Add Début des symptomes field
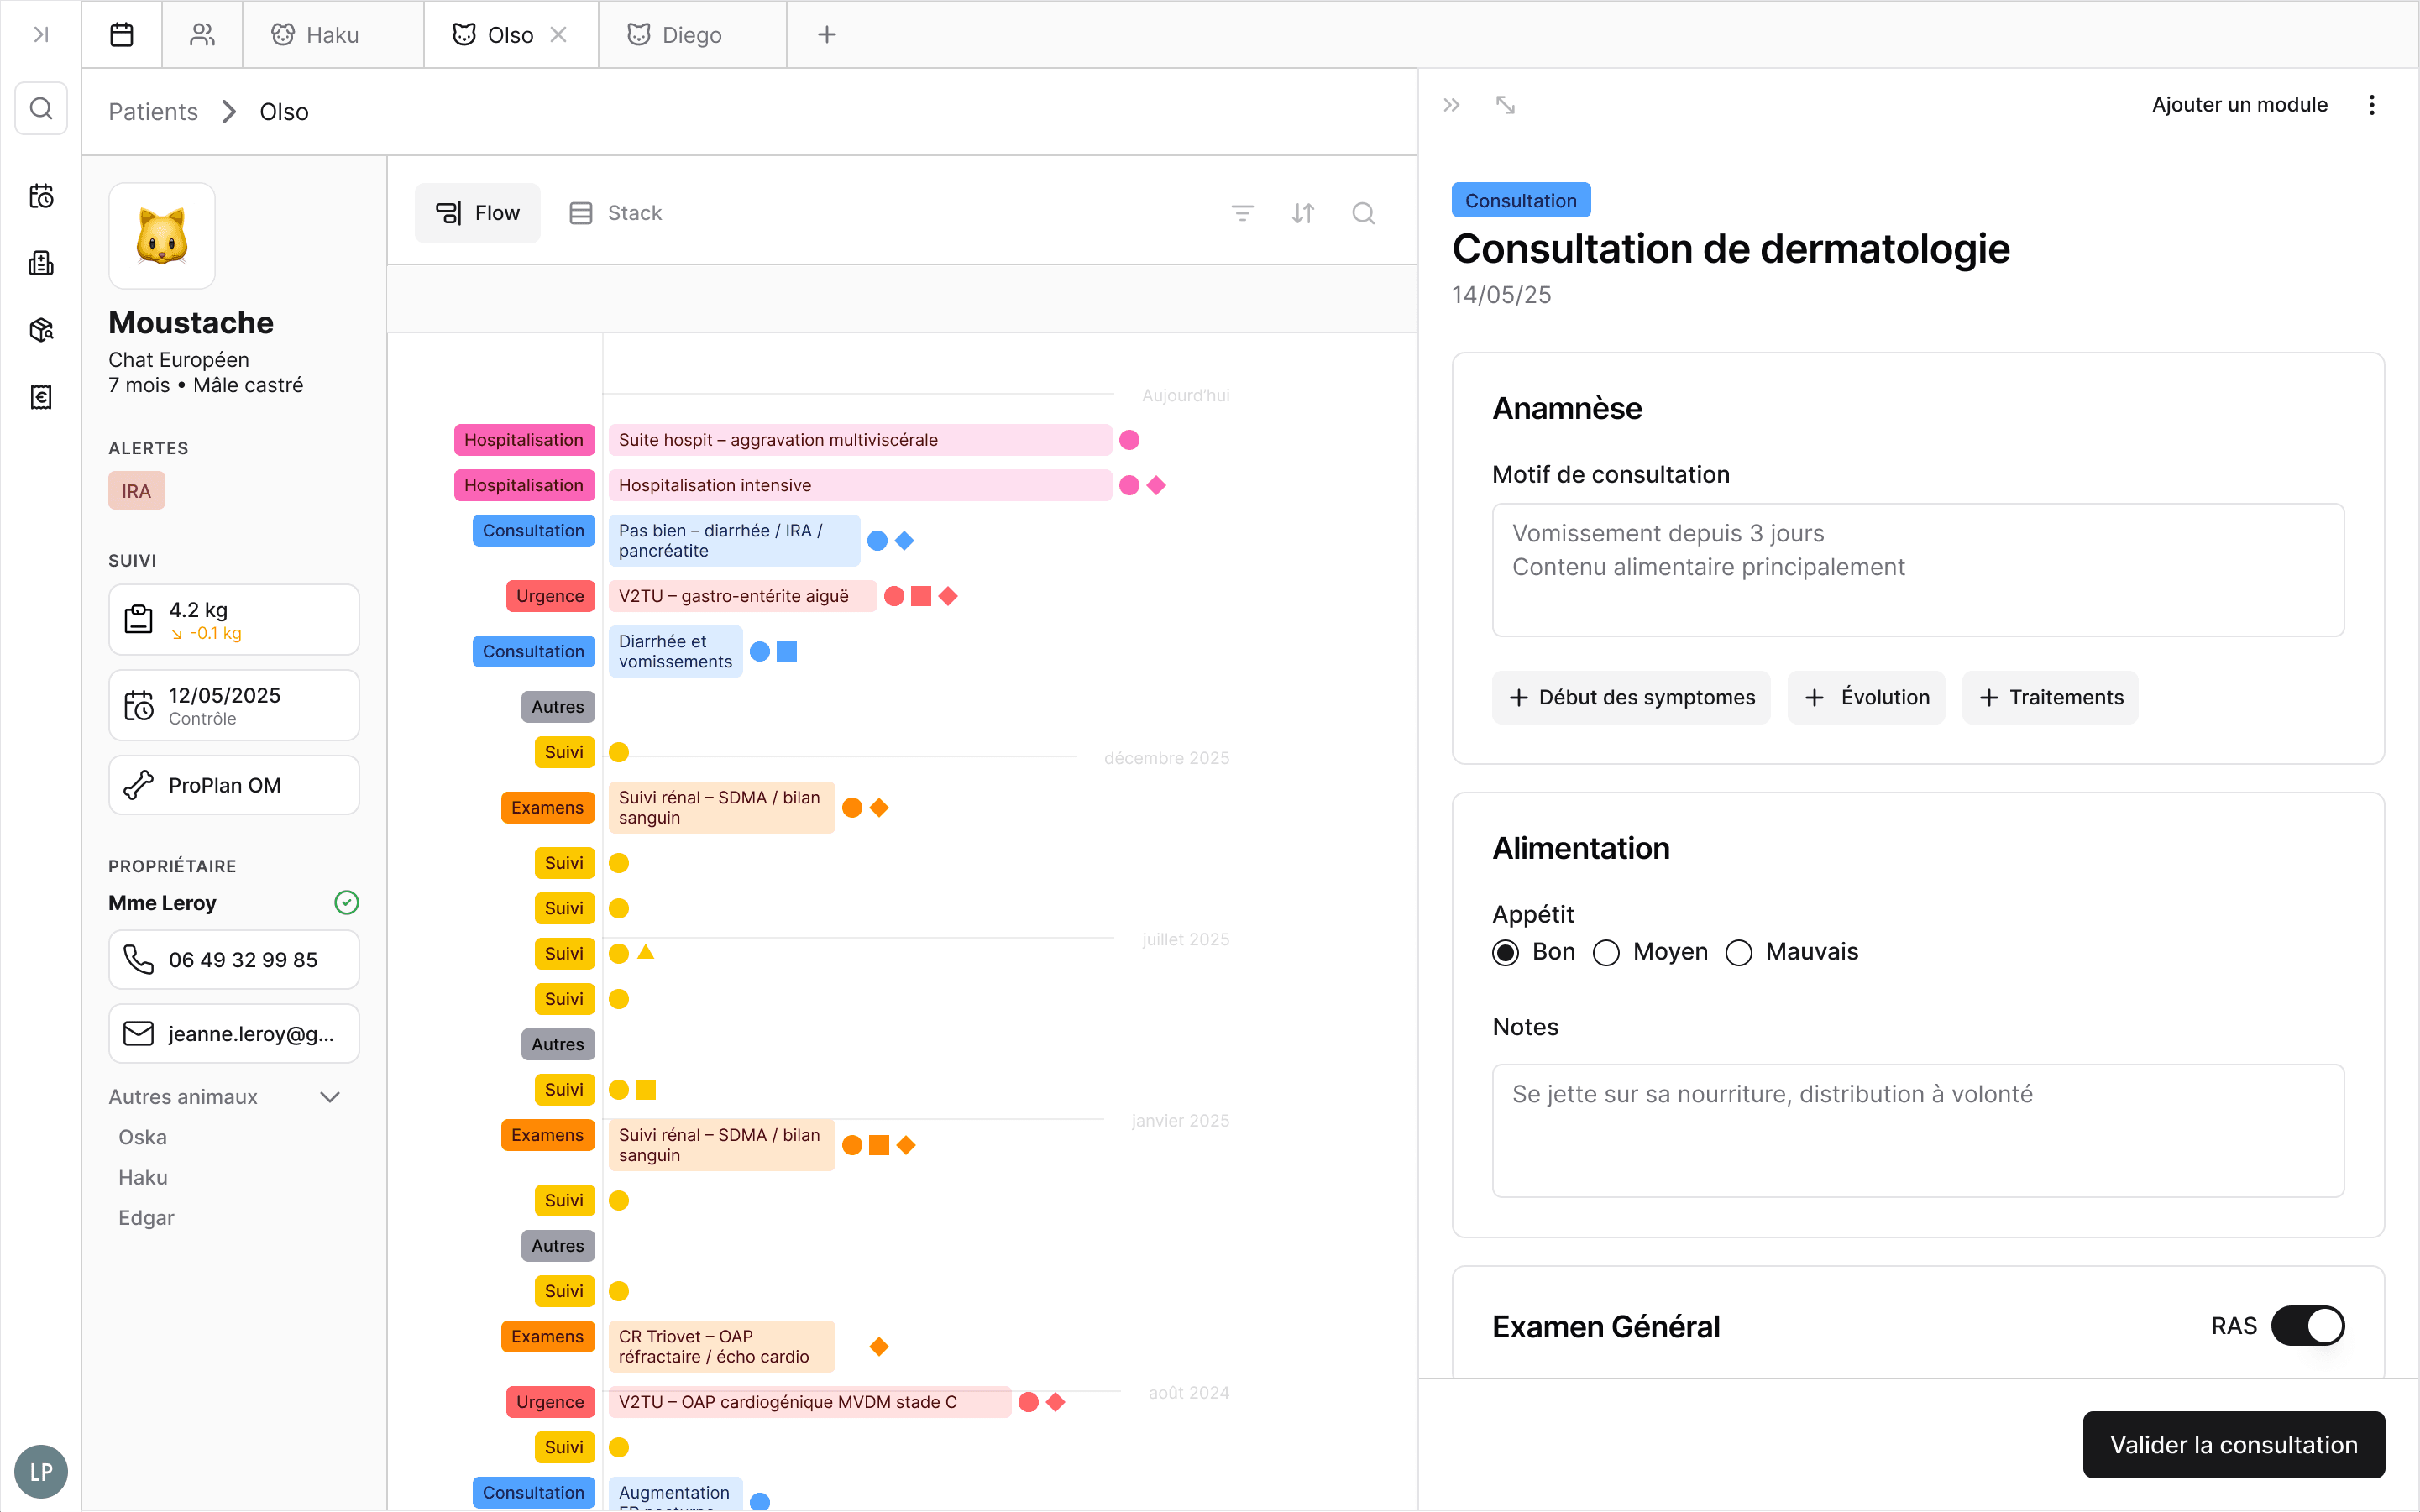The height and width of the screenshot is (1512, 2420). pyautogui.click(x=1631, y=697)
